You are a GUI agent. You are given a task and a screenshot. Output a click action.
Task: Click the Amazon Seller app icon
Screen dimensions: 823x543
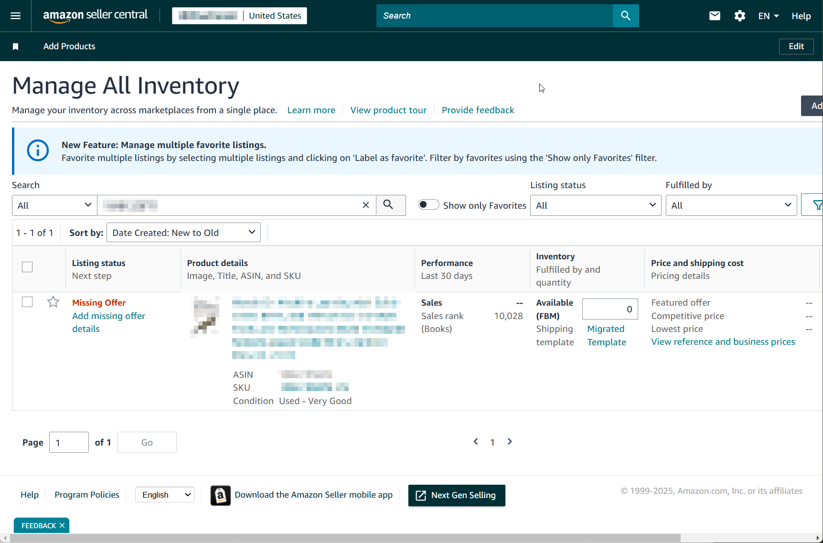tap(220, 495)
